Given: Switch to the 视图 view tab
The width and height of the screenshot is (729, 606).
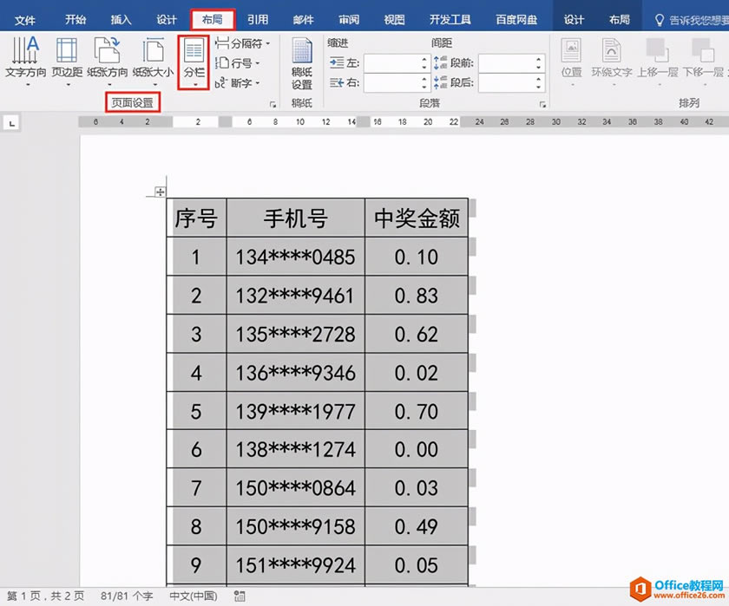Looking at the screenshot, I should coord(394,20).
